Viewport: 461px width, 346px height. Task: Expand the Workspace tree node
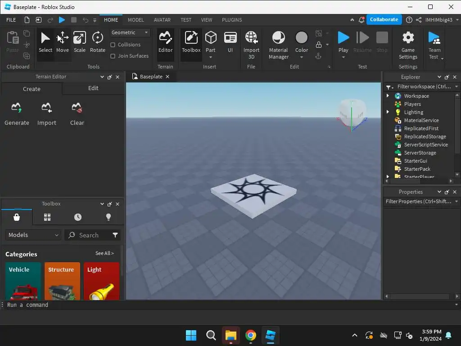(388, 96)
